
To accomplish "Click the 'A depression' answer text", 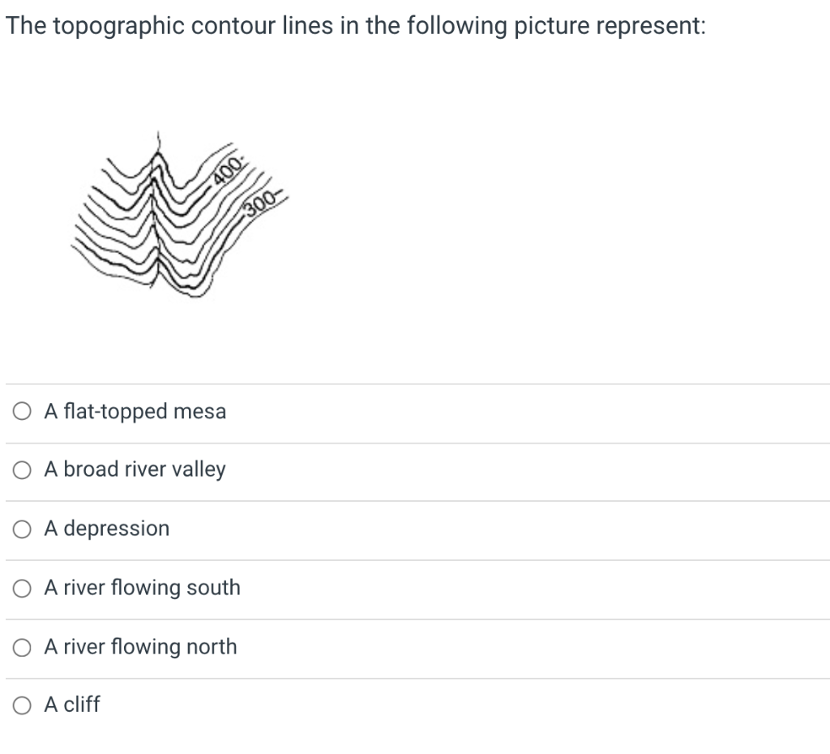I will pyautogui.click(x=106, y=529).
